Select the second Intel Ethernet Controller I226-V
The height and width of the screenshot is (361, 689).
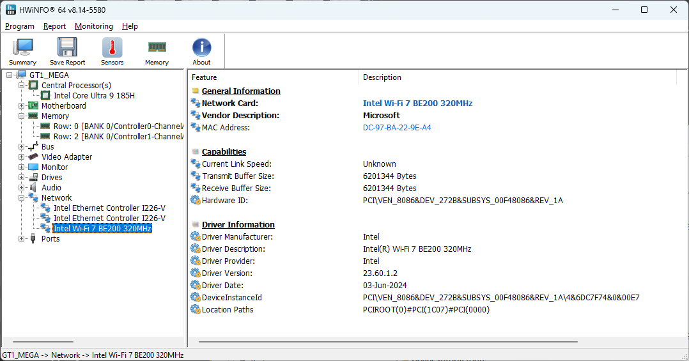pyautogui.click(x=109, y=219)
